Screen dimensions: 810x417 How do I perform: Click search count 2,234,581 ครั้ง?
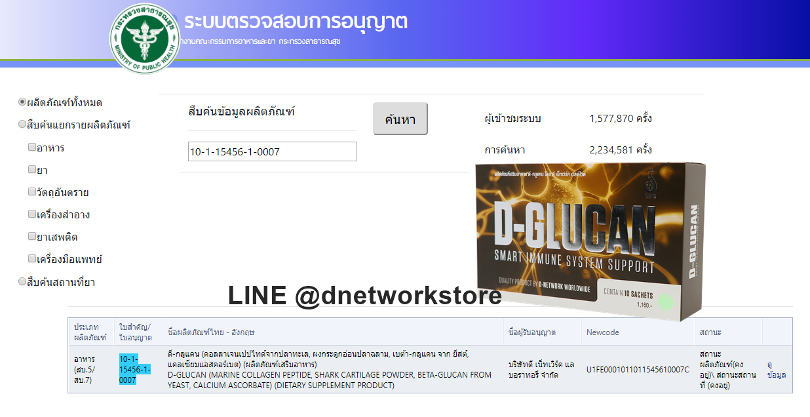(x=621, y=150)
